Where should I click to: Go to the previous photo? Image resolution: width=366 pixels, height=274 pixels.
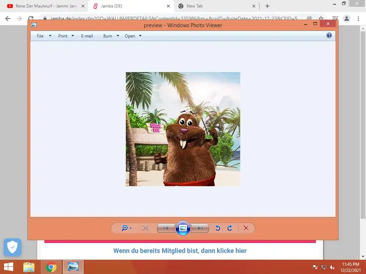coord(166,228)
